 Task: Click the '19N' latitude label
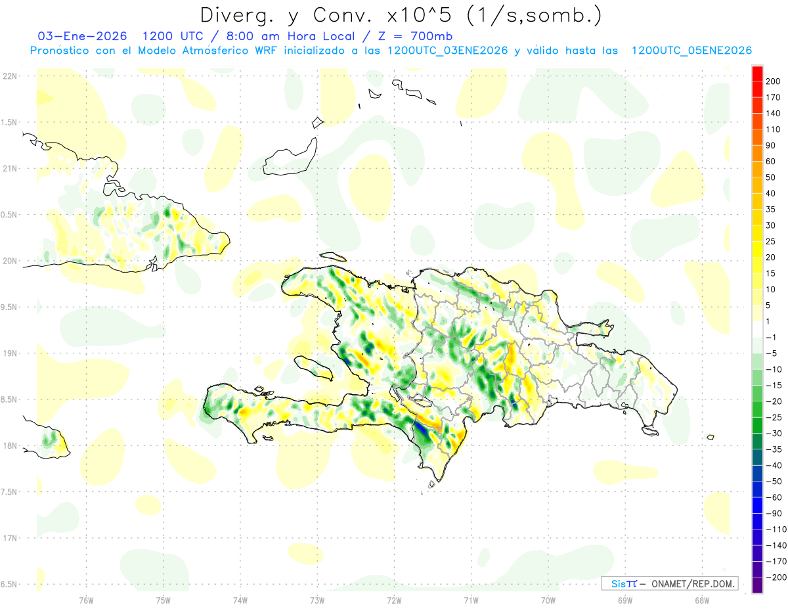(x=10, y=353)
